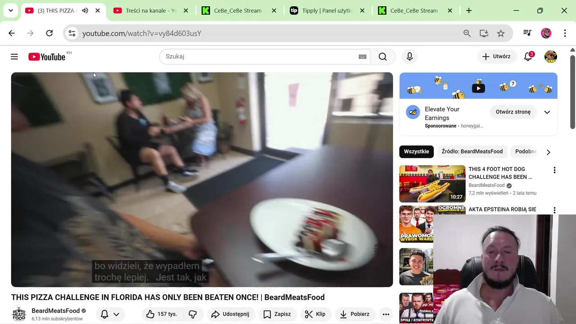Screen dimensions: 576x324
Task: View site information icon in address bar
Action: 72,33
